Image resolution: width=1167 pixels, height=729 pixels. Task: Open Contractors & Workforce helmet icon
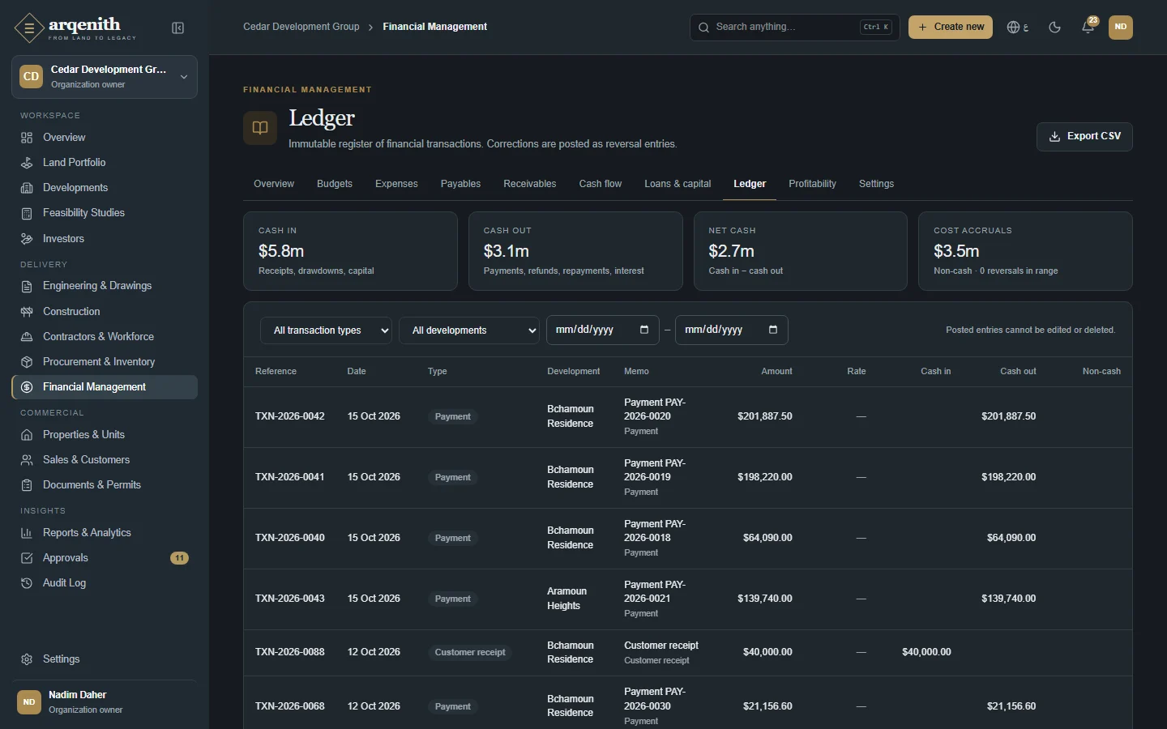(27, 337)
